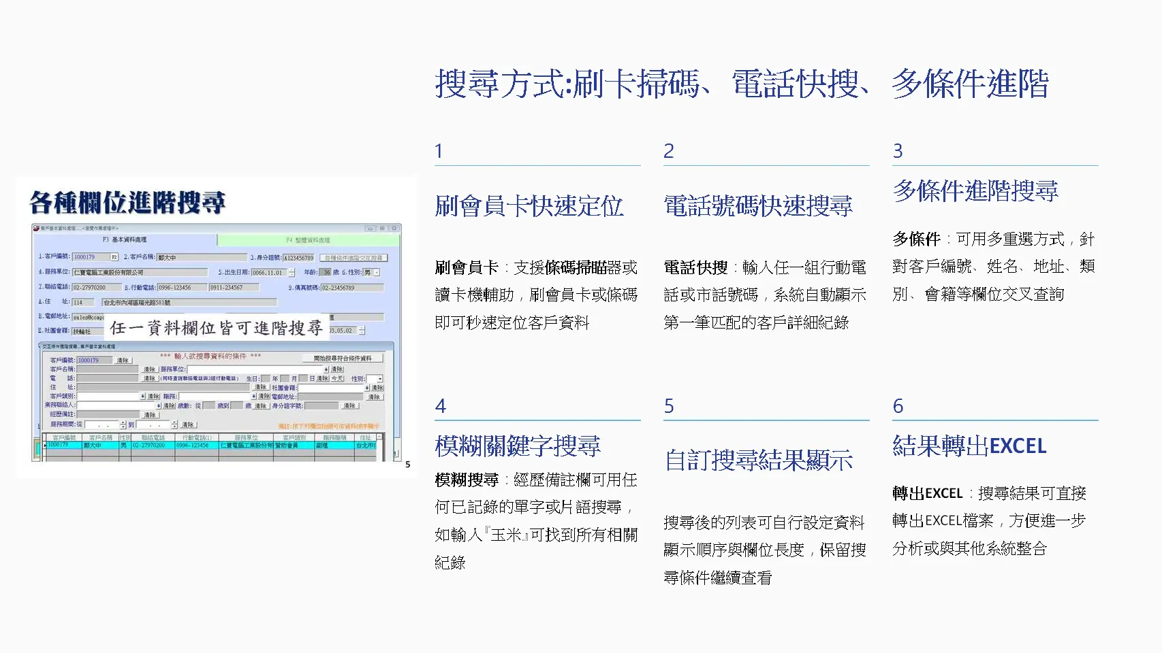Expand the 業務聯絡人 dropdown
Image resolution: width=1162 pixels, height=653 pixels.
point(157,405)
